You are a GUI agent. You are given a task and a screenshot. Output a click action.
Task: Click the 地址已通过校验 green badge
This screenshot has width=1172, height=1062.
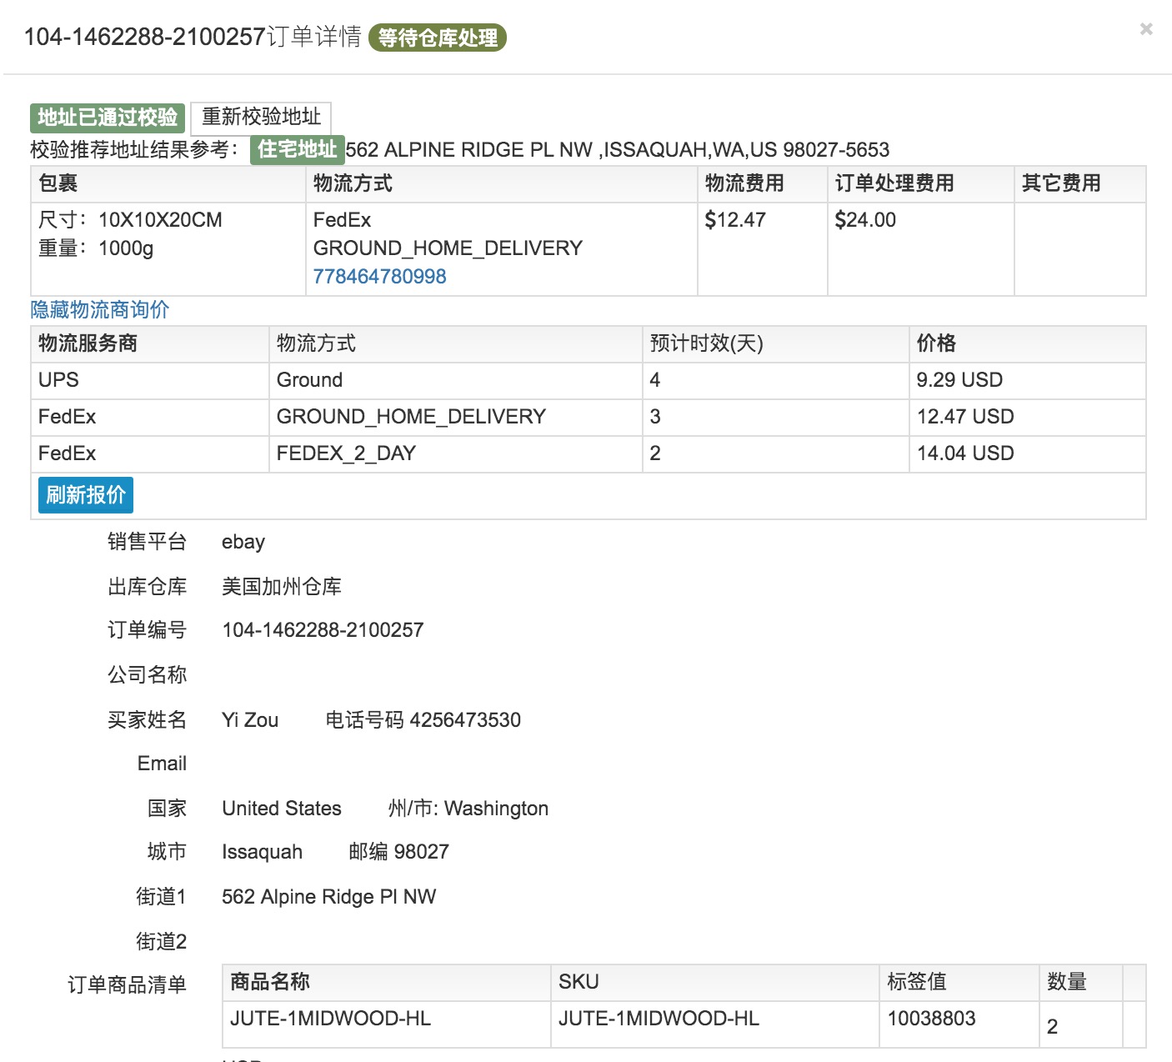tap(108, 118)
